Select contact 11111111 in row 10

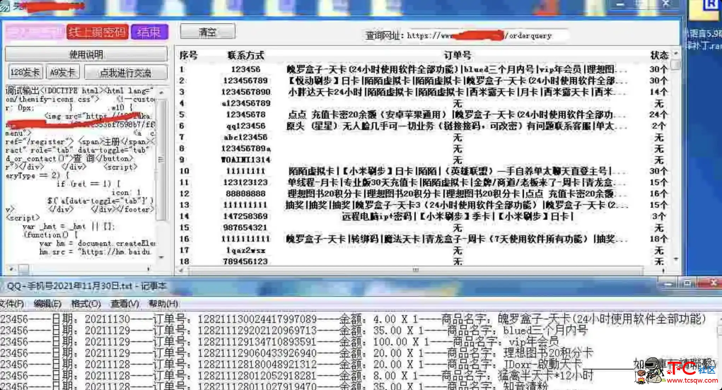(246, 171)
